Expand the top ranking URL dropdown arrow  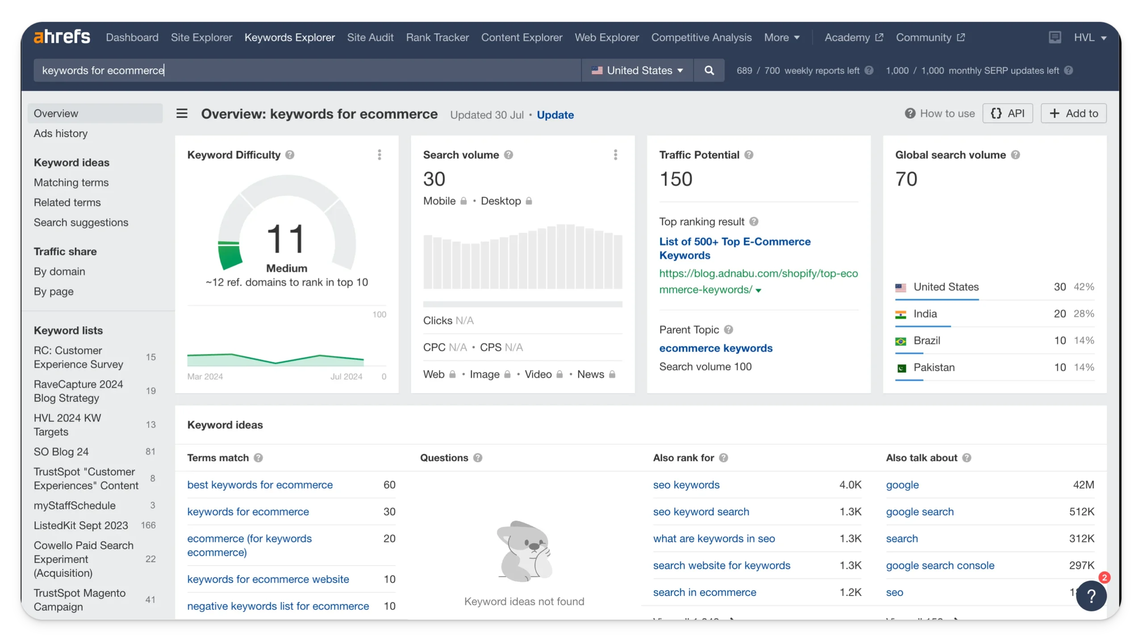click(x=758, y=291)
